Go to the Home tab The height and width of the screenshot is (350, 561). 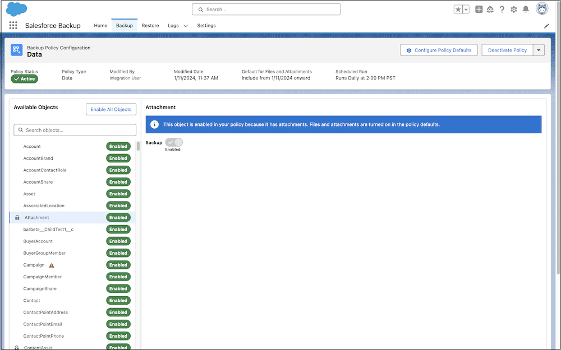pos(100,26)
